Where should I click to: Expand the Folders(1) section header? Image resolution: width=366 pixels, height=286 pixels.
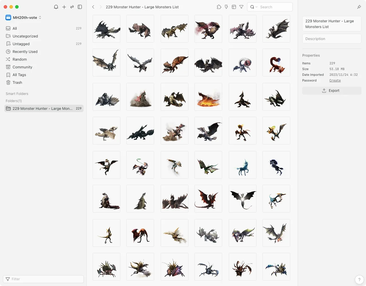click(14, 101)
